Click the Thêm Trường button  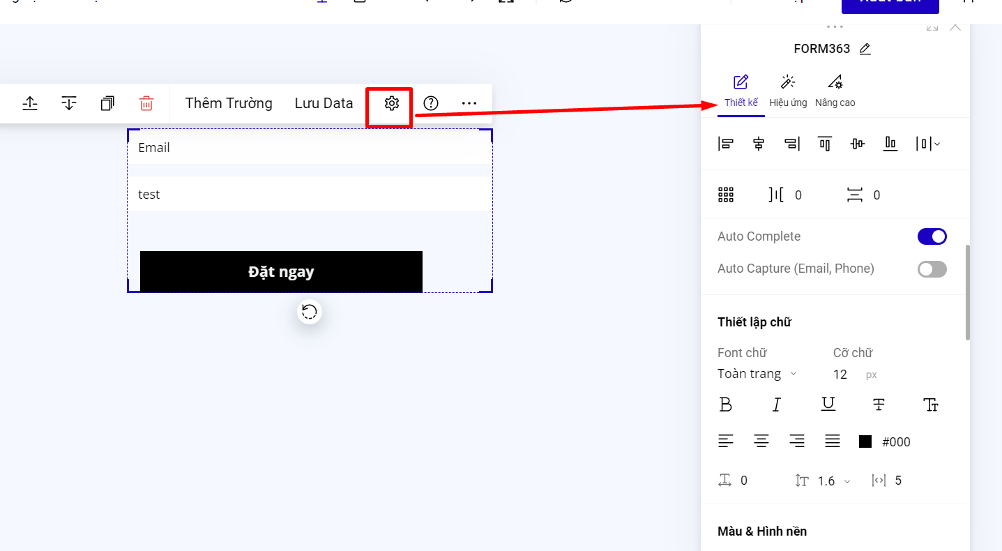click(x=229, y=103)
